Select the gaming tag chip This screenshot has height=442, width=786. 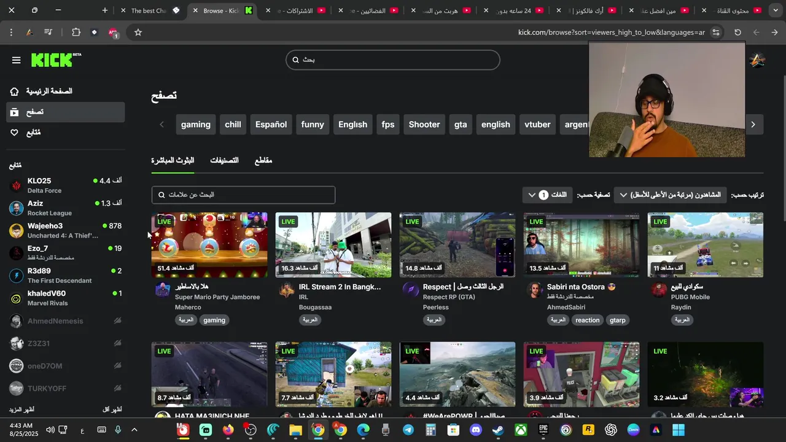[x=196, y=125]
